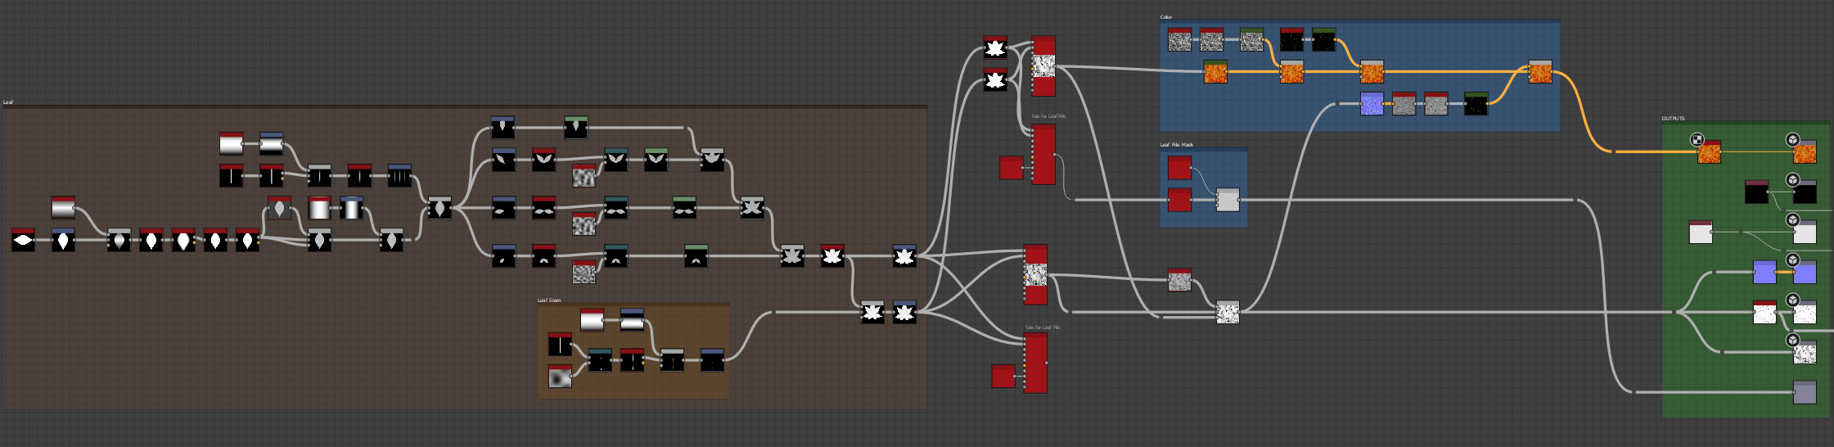Viewport: 1834px width, 447px height.
Task: Select the tall red node under the lower 'Use for Leaf Pile'
Action: pyautogui.click(x=1035, y=363)
